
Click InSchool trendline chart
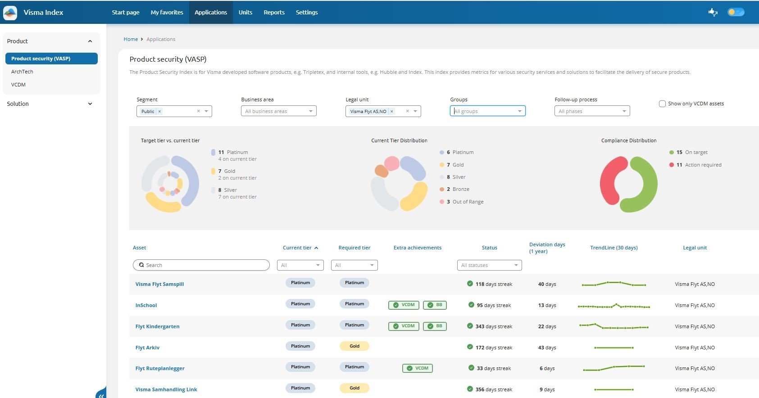tap(614, 306)
